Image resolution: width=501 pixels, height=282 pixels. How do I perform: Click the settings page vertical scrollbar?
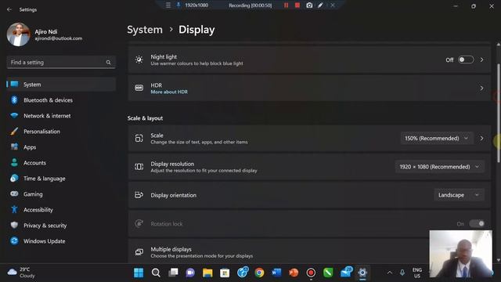pyautogui.click(x=498, y=114)
